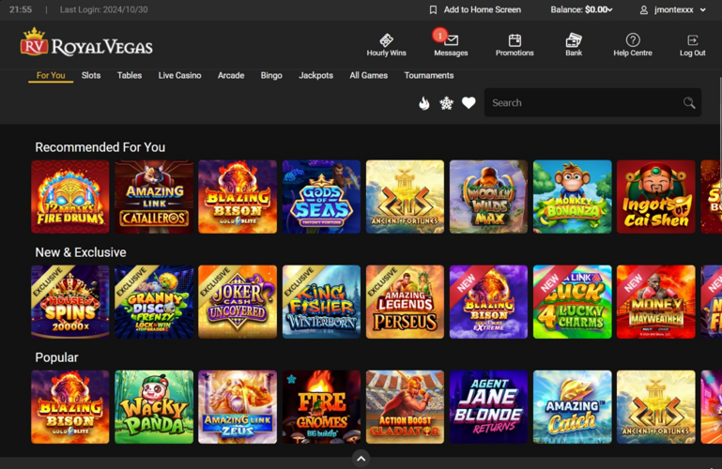This screenshot has height=469, width=722.
Task: Launch Woolly Wilds Max game
Action: (x=488, y=197)
